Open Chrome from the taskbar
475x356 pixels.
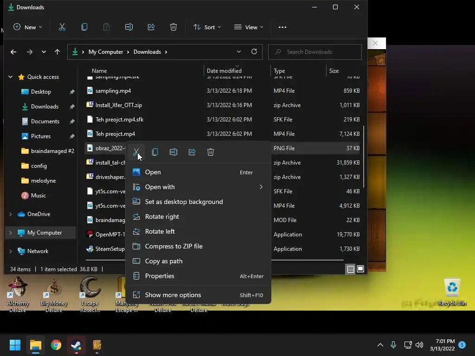coord(56,345)
